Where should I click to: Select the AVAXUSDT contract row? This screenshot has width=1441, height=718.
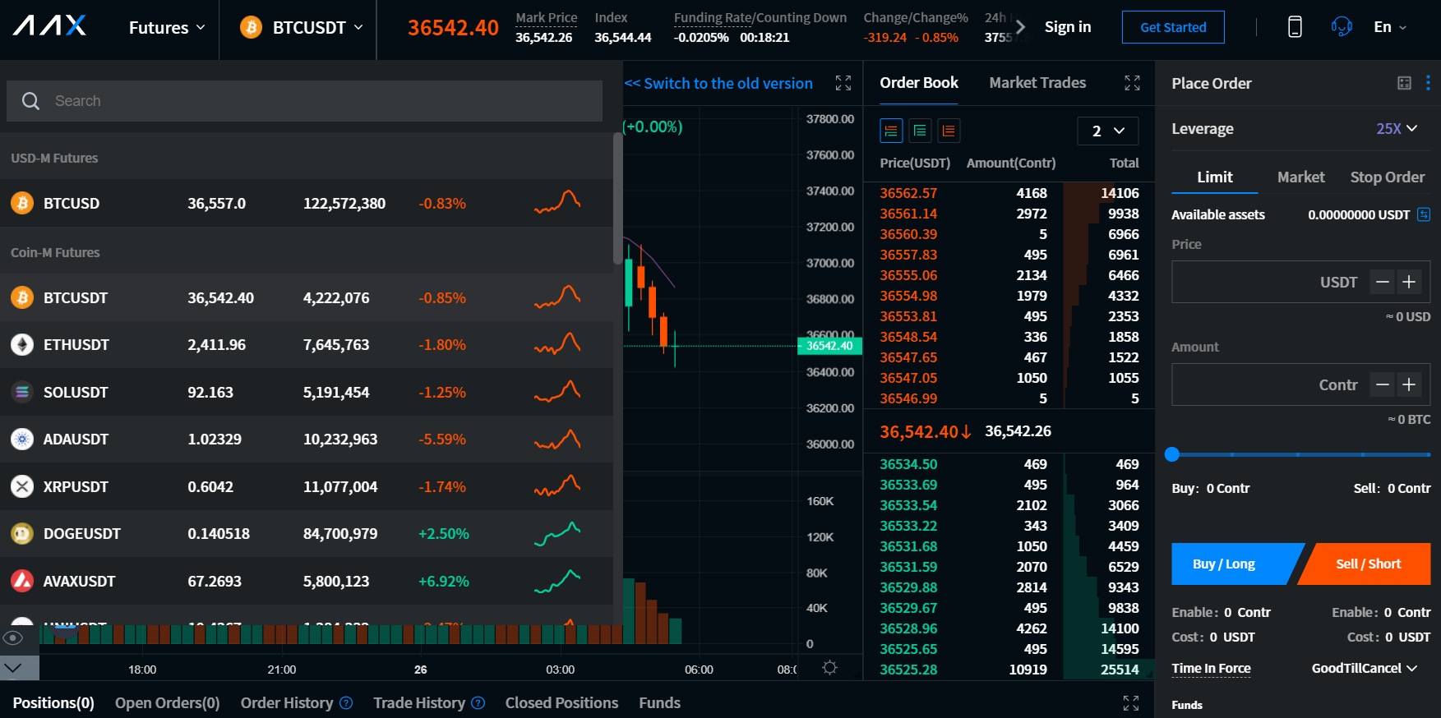pos(306,581)
